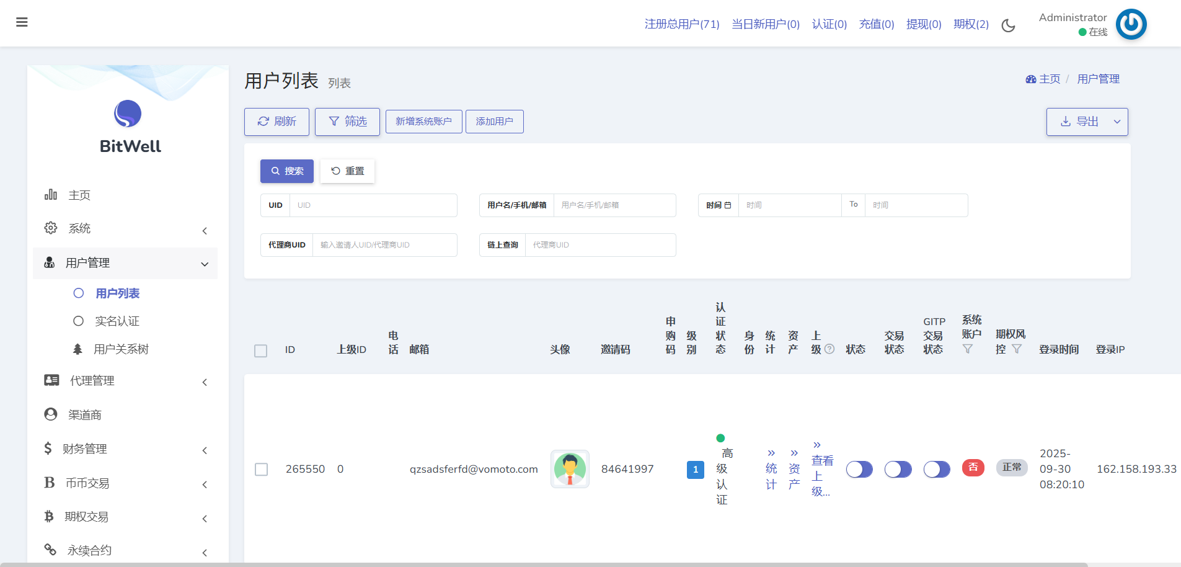Open 渠道商 in the sidebar
Image resolution: width=1181 pixels, height=567 pixels.
85,414
